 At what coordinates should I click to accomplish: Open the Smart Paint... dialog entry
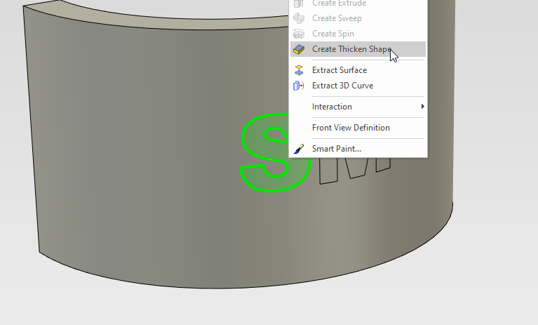pos(358,149)
